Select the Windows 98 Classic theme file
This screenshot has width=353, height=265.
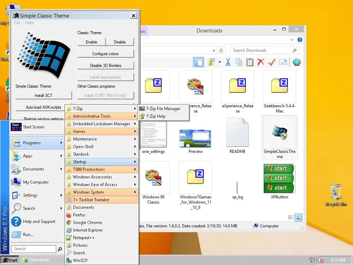click(153, 183)
